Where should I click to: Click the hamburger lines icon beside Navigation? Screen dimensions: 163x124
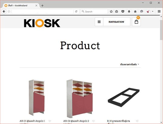click(x=99, y=22)
